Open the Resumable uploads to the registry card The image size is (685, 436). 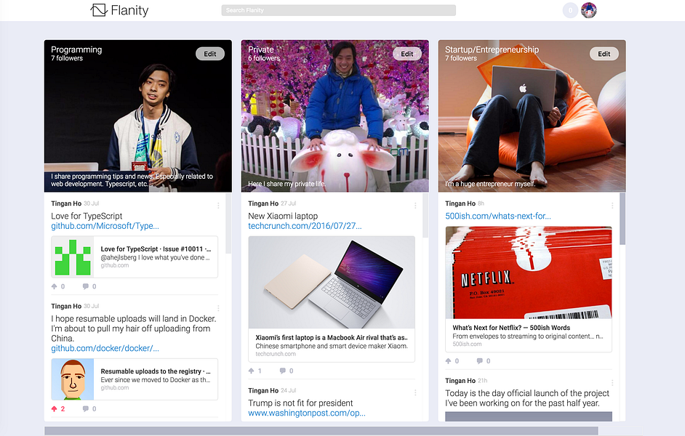coord(135,379)
